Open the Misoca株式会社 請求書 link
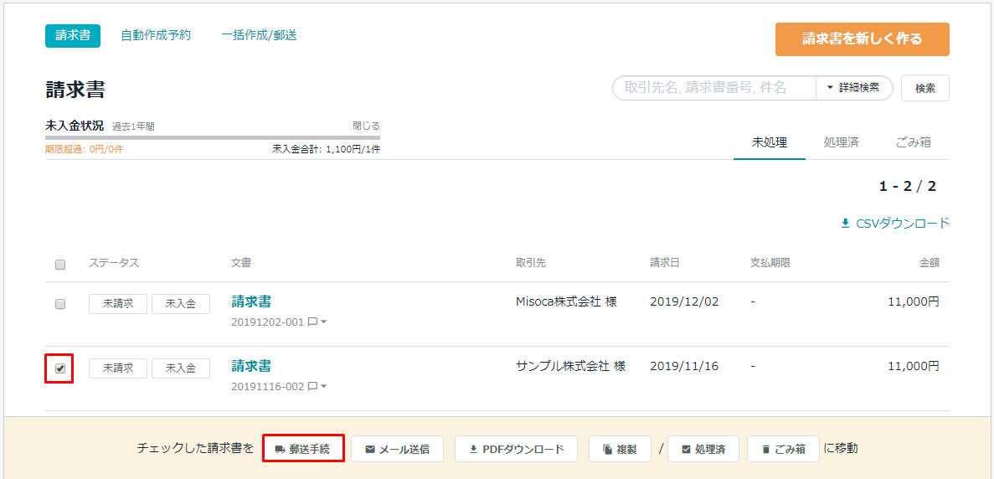Viewport: 994px width, 479px height. coord(252,301)
